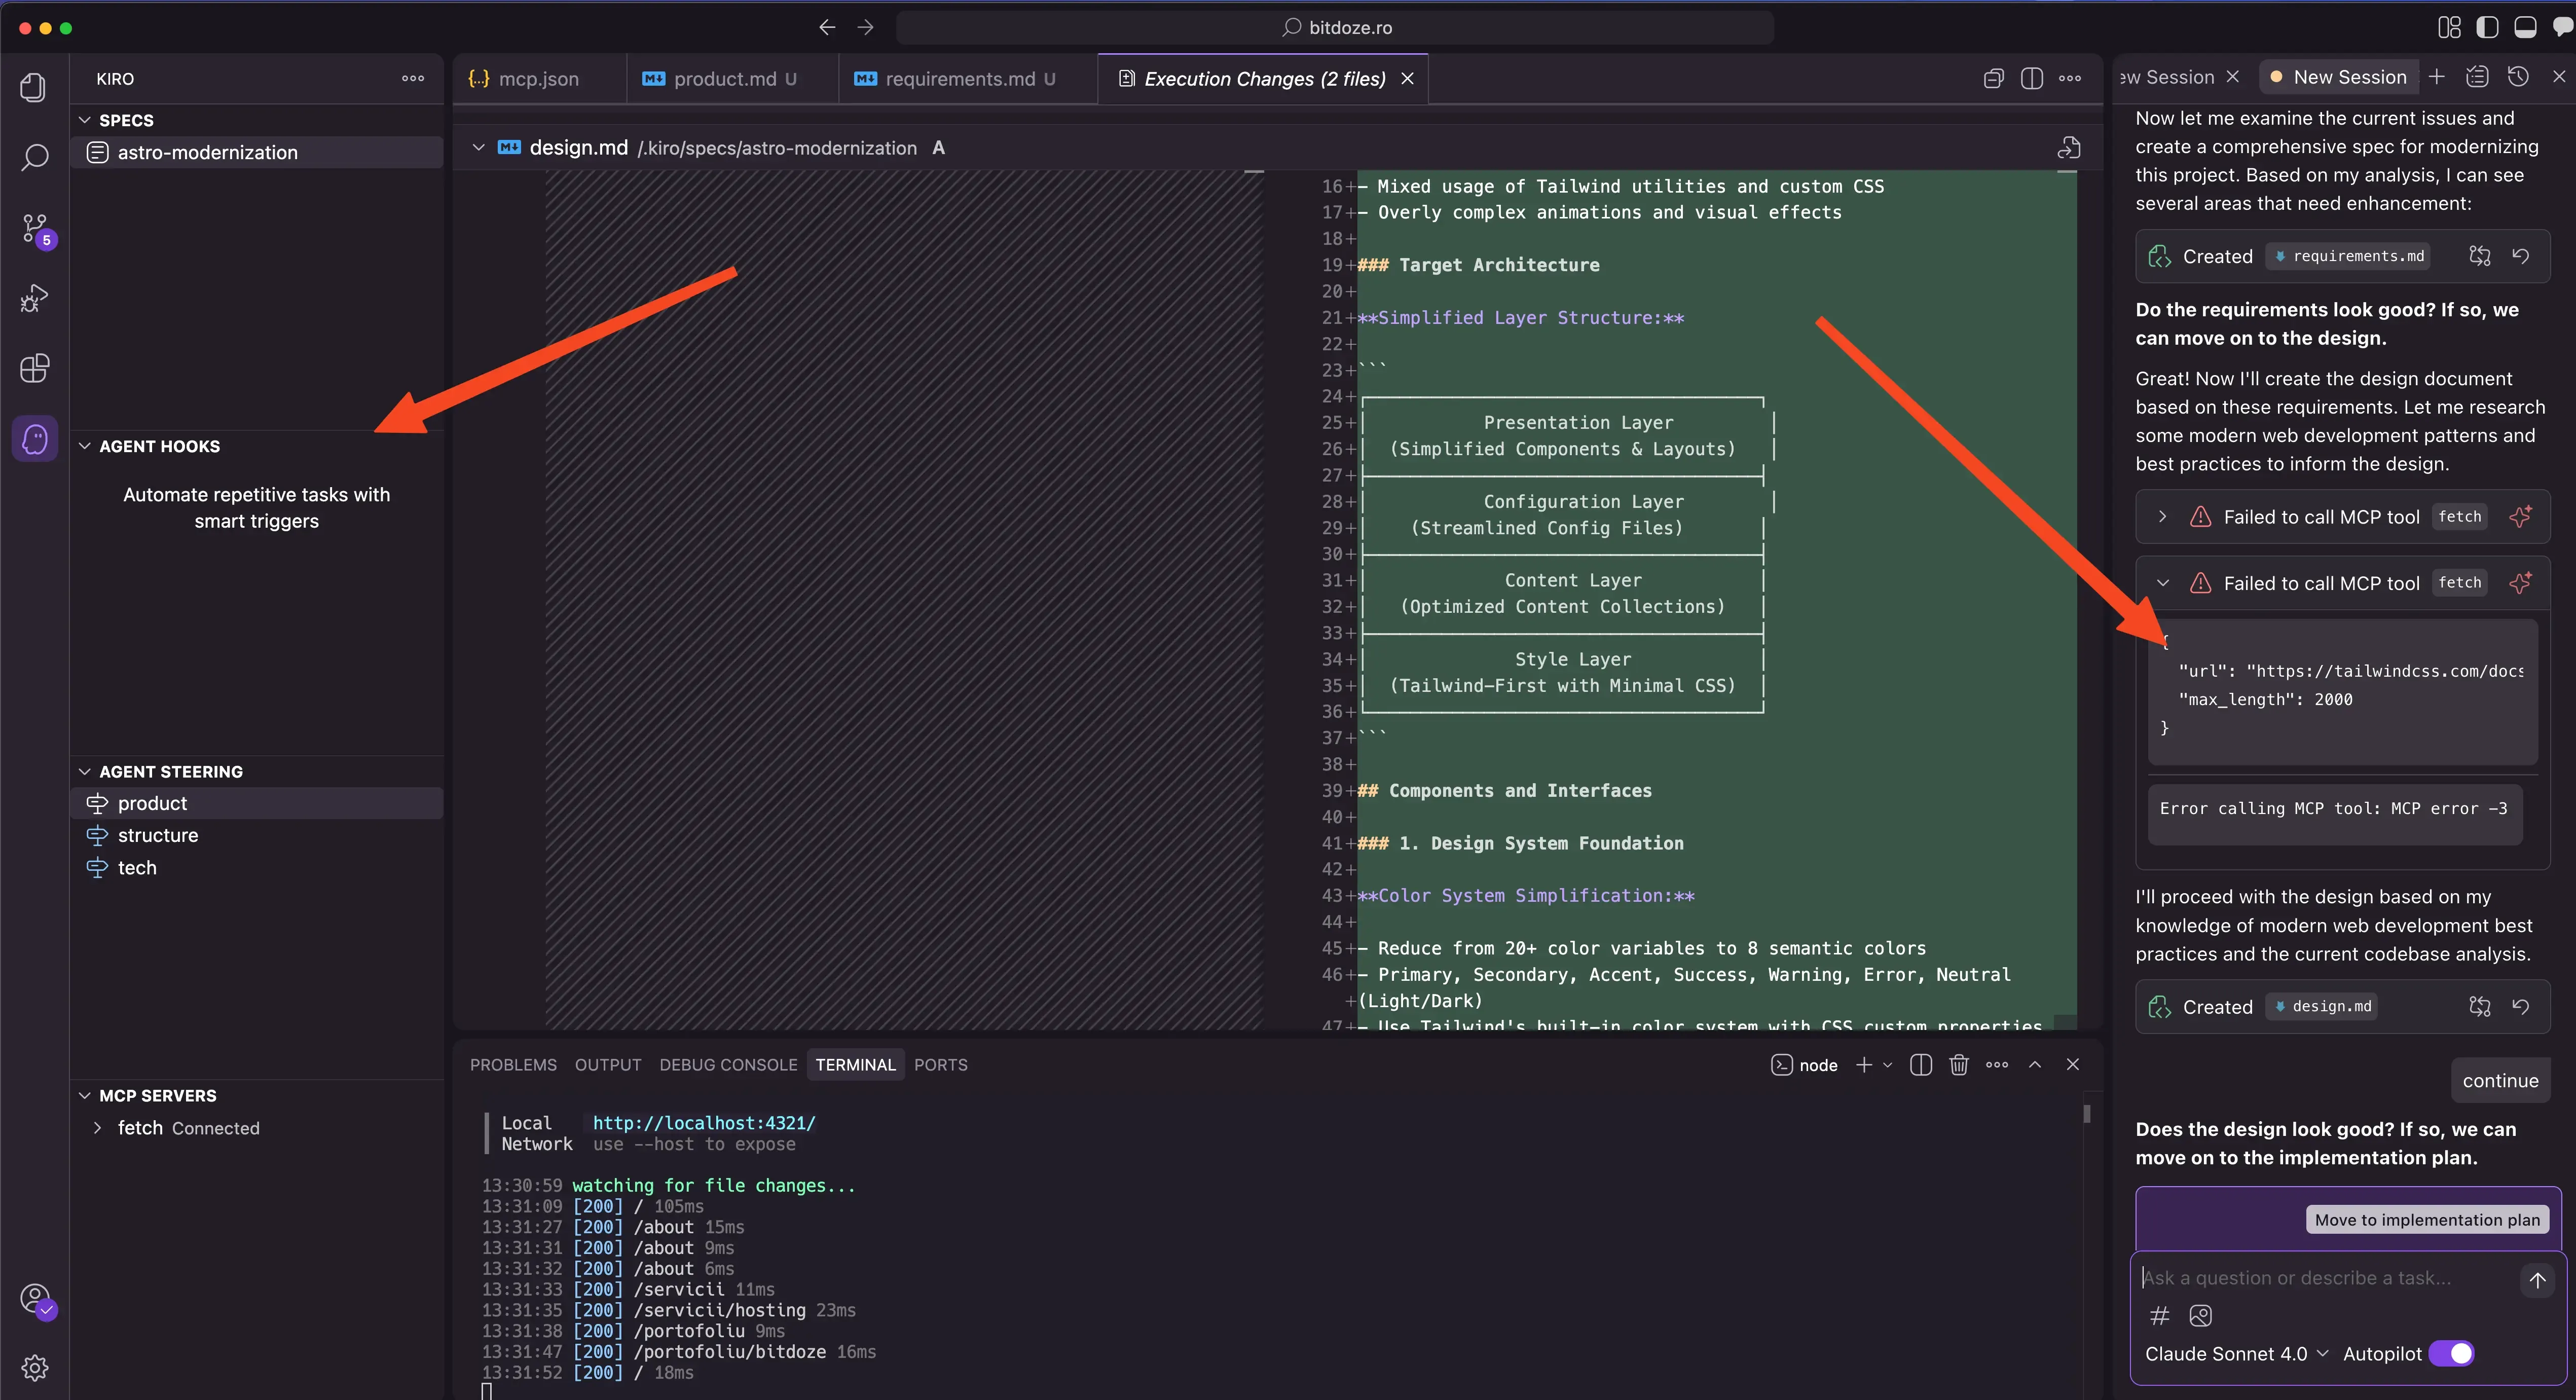Image resolution: width=2576 pixels, height=1400 pixels.
Task: Select the Kiro ghost sidebar icon
Action: 34,438
